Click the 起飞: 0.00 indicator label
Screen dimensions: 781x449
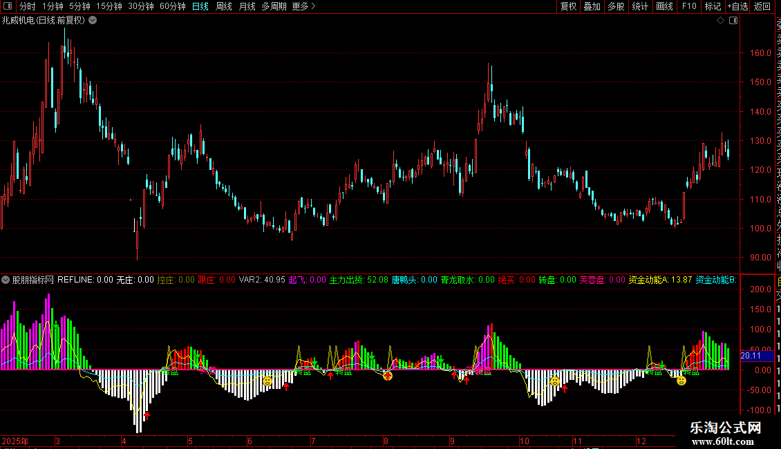pos(308,280)
